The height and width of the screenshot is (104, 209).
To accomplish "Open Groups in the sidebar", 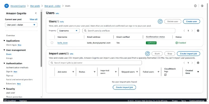I will coord(9,58).
